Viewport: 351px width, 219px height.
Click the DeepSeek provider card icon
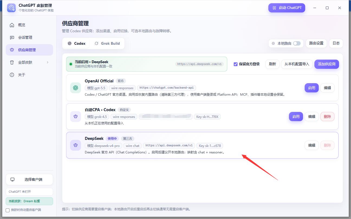pos(76,145)
